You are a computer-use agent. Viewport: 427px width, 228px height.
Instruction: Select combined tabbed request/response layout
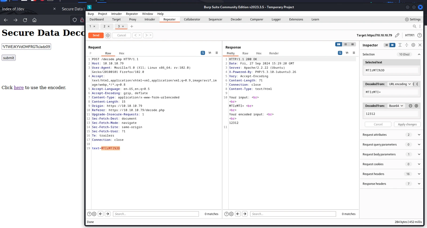(353, 44)
